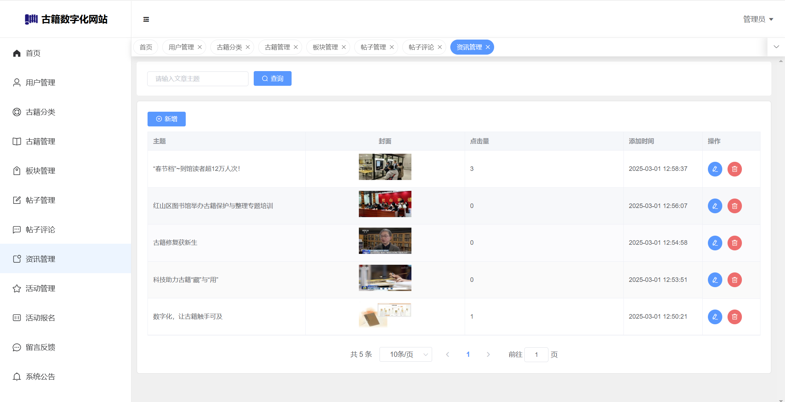The width and height of the screenshot is (785, 402).
Task: Click the 查询 search button
Action: click(272, 78)
